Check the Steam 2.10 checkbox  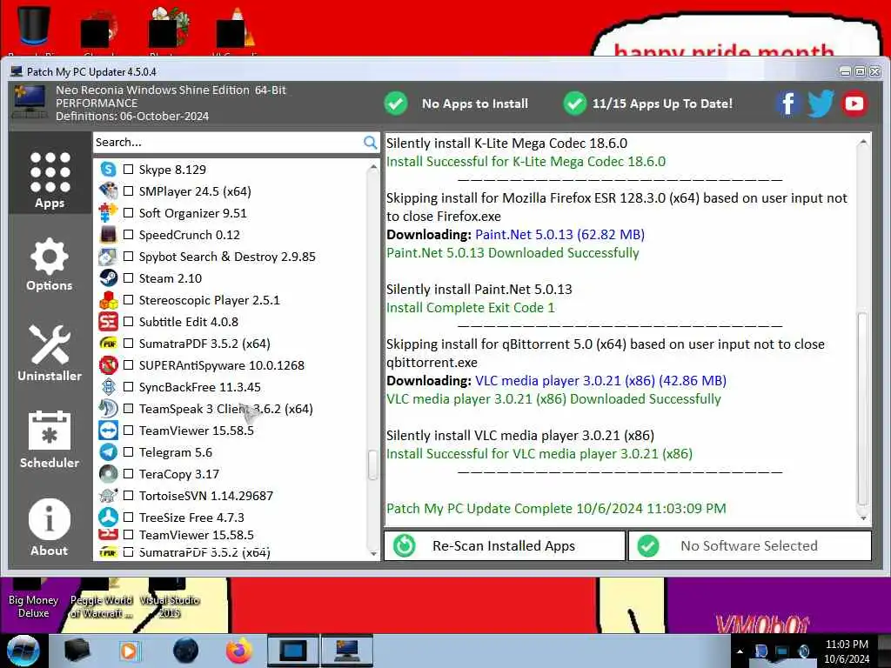(x=129, y=278)
